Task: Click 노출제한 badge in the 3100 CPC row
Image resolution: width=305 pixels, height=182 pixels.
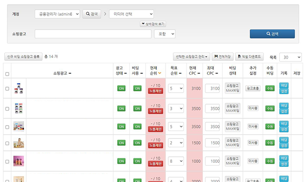Action: (x=155, y=91)
